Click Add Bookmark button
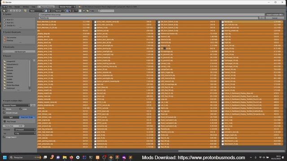 (19, 52)
